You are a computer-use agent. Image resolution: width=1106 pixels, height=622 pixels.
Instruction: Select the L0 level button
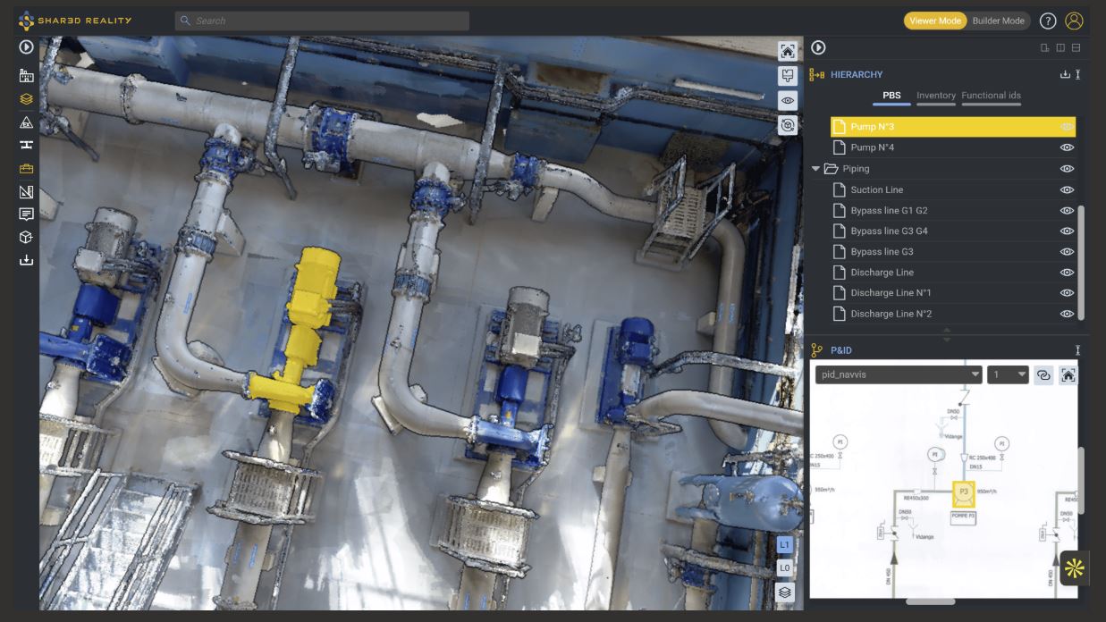(784, 567)
